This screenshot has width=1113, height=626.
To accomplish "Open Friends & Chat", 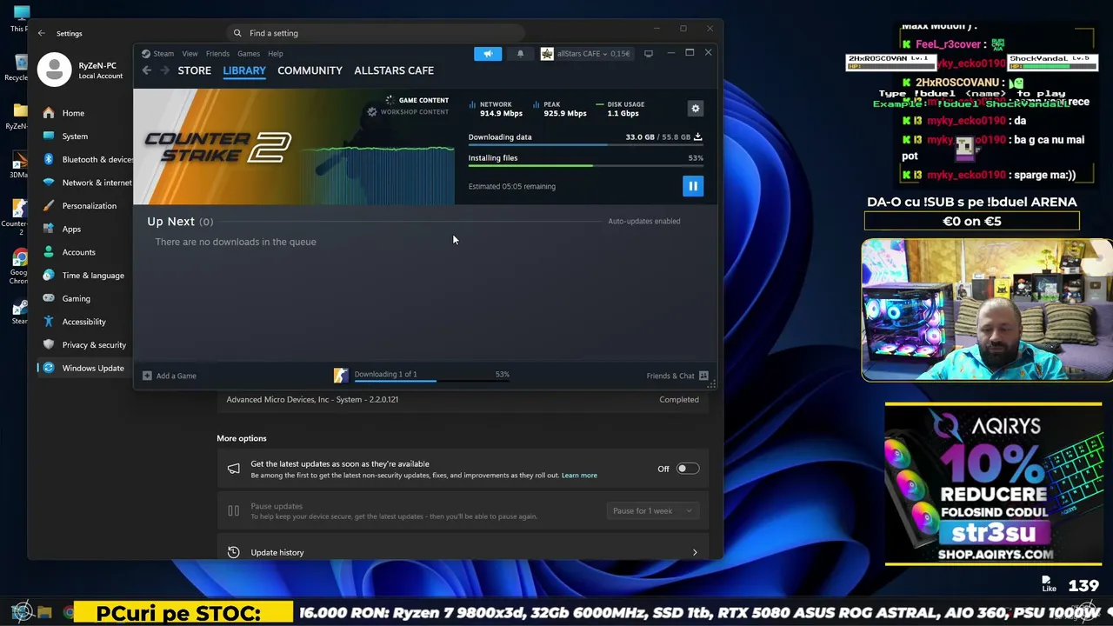I will tap(670, 376).
